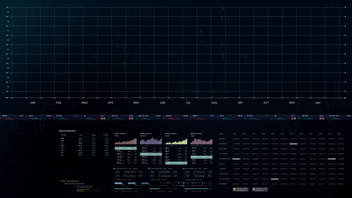Click the EXPENSE badge arrow icon

(254, 189)
